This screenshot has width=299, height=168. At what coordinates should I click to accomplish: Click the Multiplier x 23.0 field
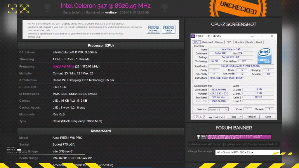[x=219, y=94]
